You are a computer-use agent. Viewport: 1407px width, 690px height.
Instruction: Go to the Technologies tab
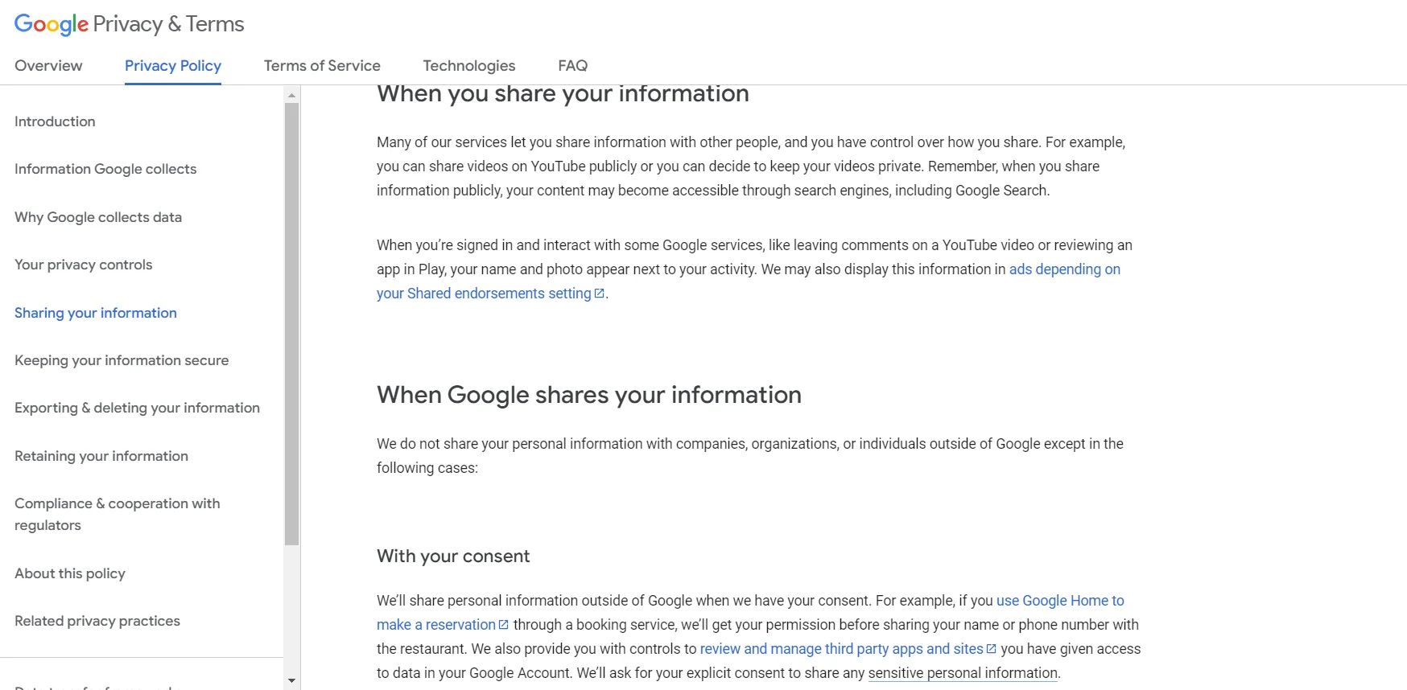click(x=469, y=66)
